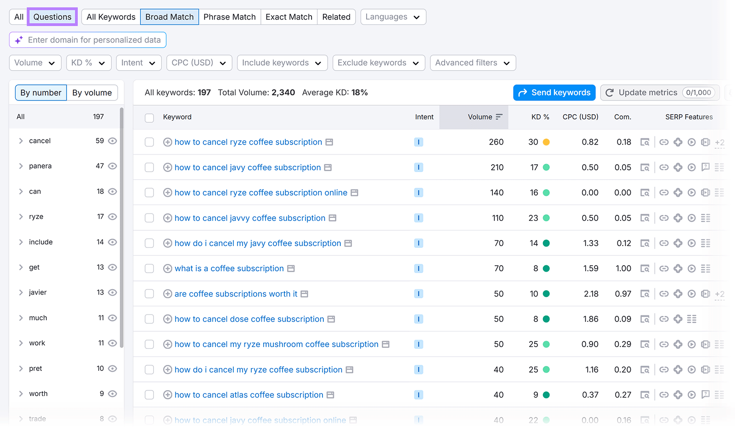Open SERP view icon after 'how to cancel javy coffee subscription' text
Image resolution: width=735 pixels, height=431 pixels.
pyautogui.click(x=328, y=168)
